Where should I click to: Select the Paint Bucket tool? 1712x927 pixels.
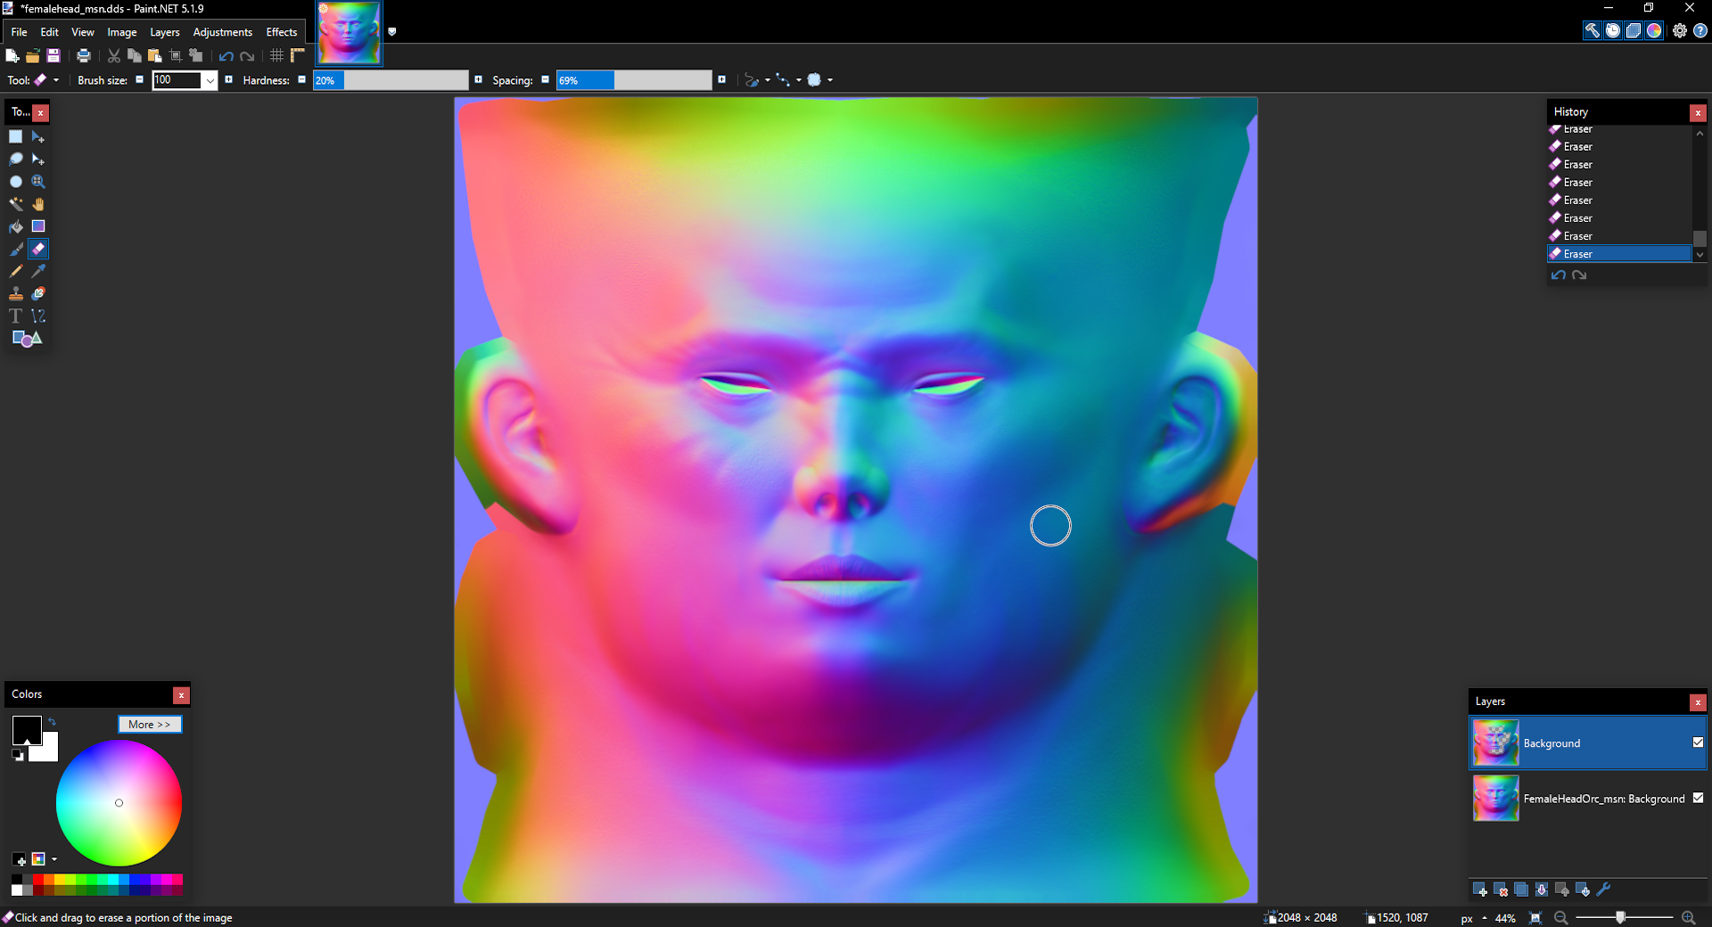point(16,226)
